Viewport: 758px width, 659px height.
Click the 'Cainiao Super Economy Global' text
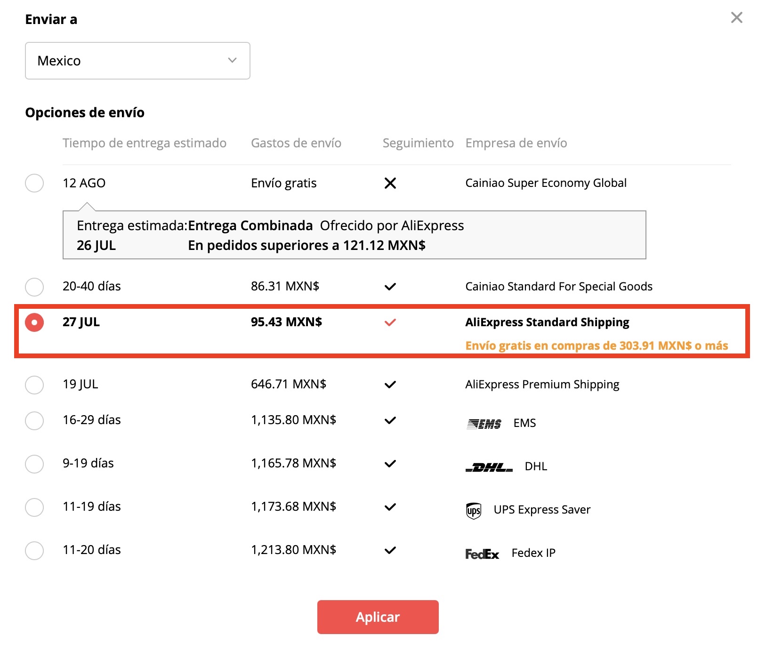coord(546,183)
